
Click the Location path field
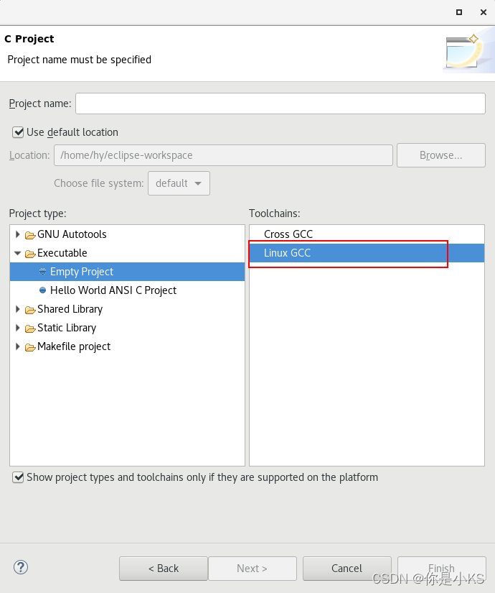coord(223,155)
